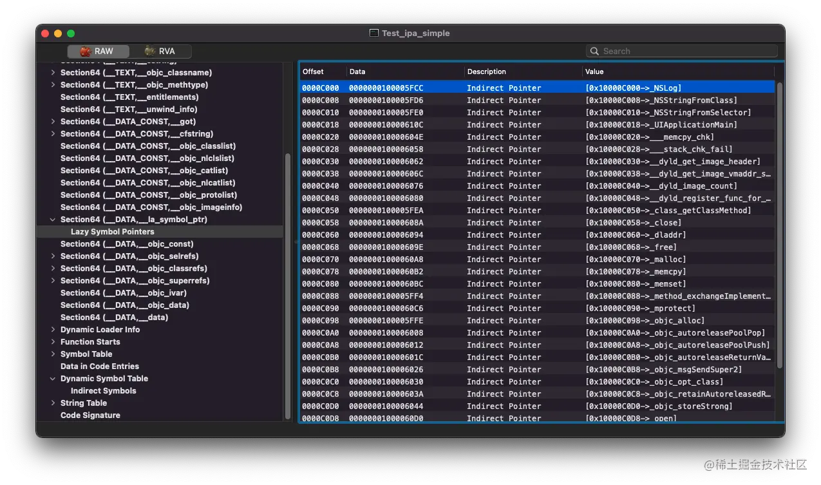Click the Value column header
821x485 pixels.
[678, 71]
